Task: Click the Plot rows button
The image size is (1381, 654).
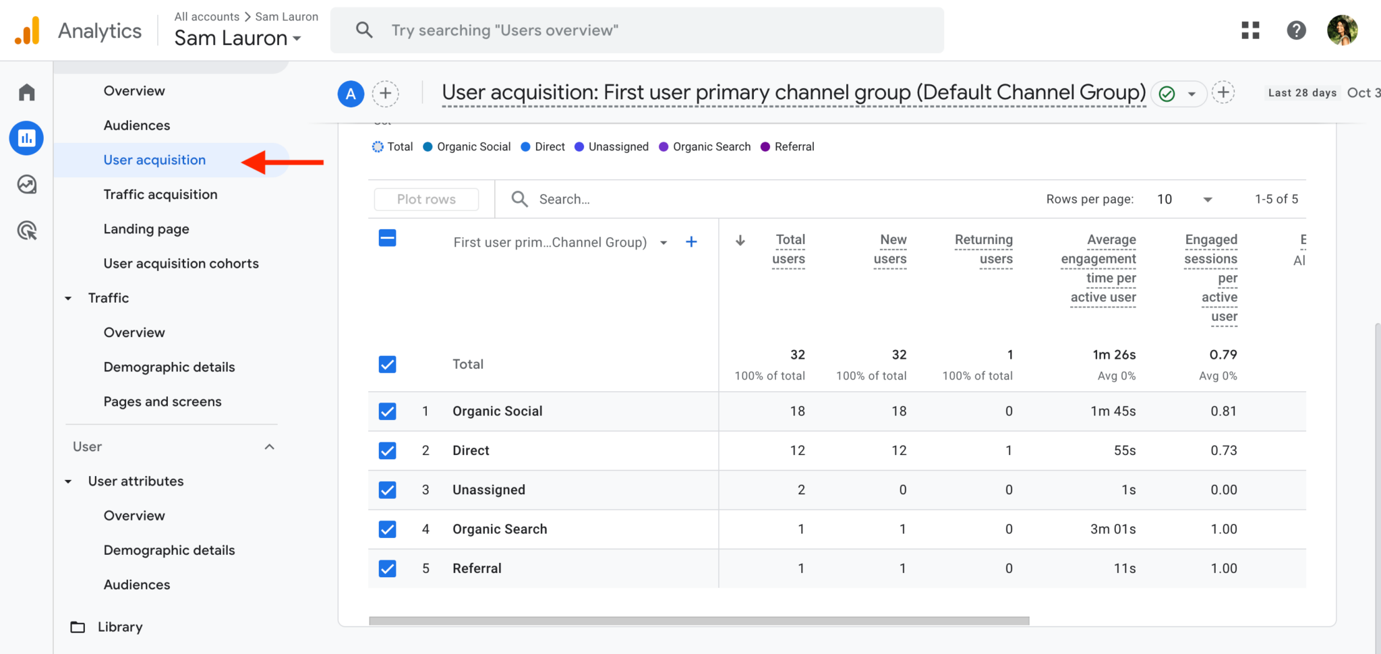Action: pyautogui.click(x=425, y=199)
